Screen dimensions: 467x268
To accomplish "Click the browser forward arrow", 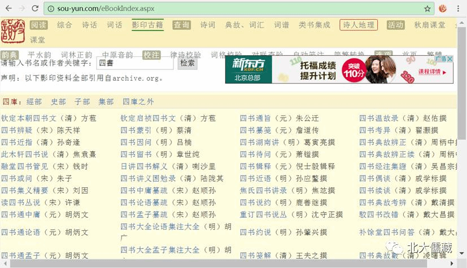I will (x=21, y=8).
